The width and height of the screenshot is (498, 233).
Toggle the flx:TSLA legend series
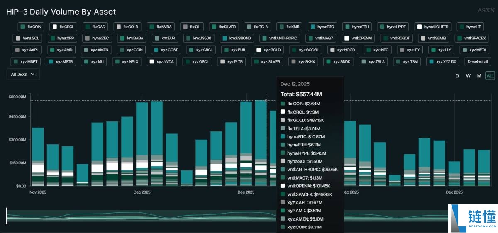(x=258, y=27)
